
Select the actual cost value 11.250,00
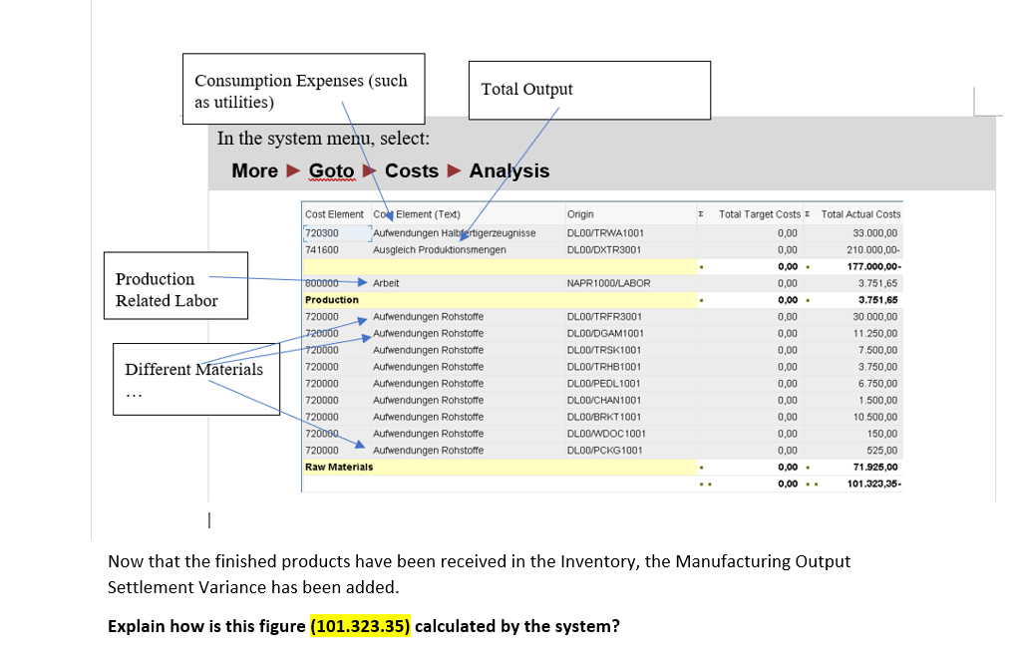(x=875, y=333)
